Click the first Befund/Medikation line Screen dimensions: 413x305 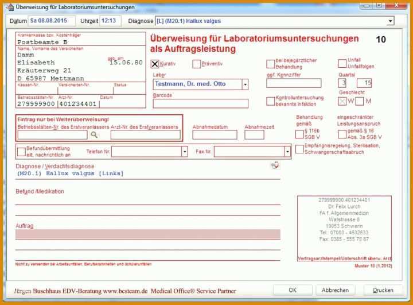point(148,200)
